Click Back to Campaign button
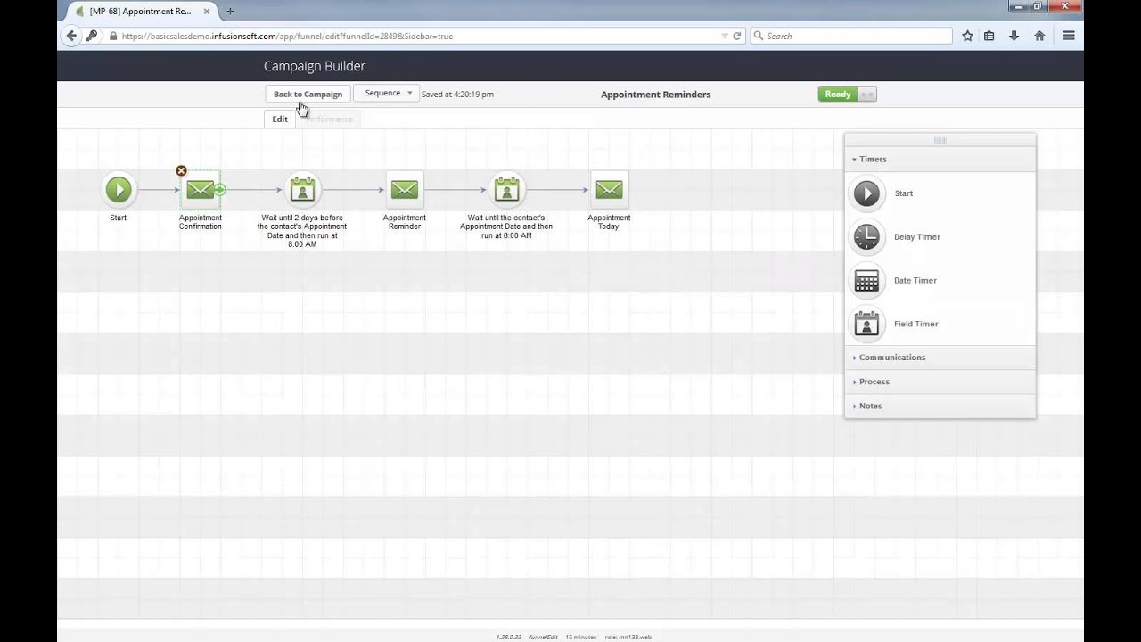The height and width of the screenshot is (642, 1141). [x=308, y=94]
